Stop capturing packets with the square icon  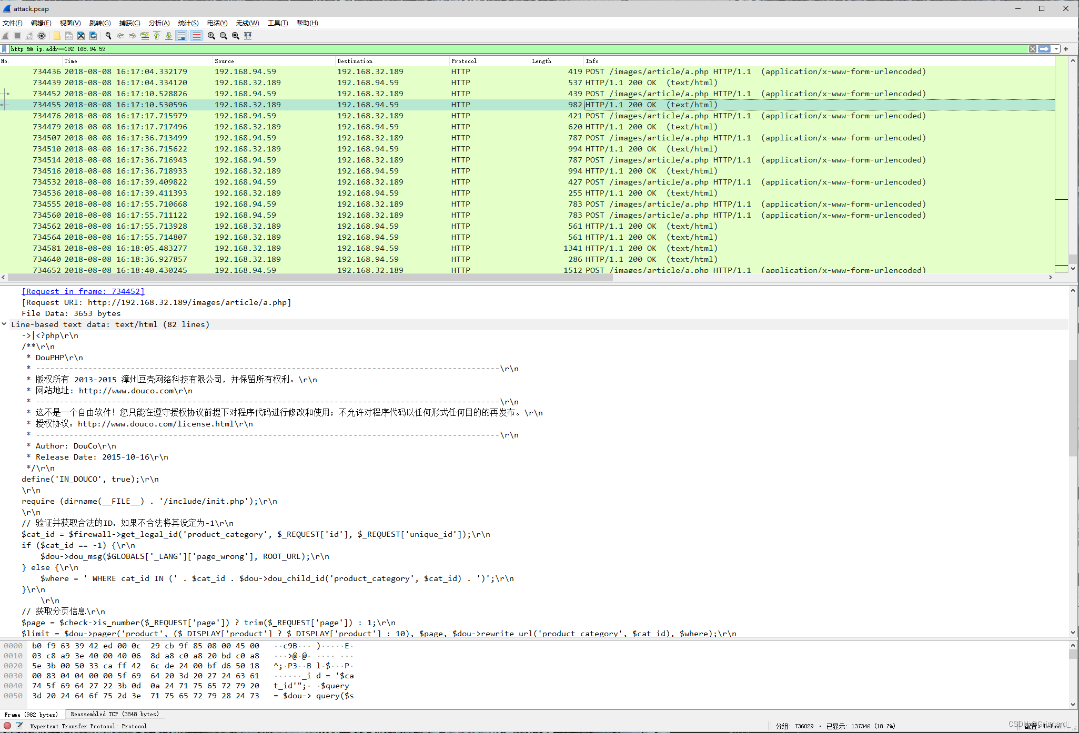click(x=17, y=36)
